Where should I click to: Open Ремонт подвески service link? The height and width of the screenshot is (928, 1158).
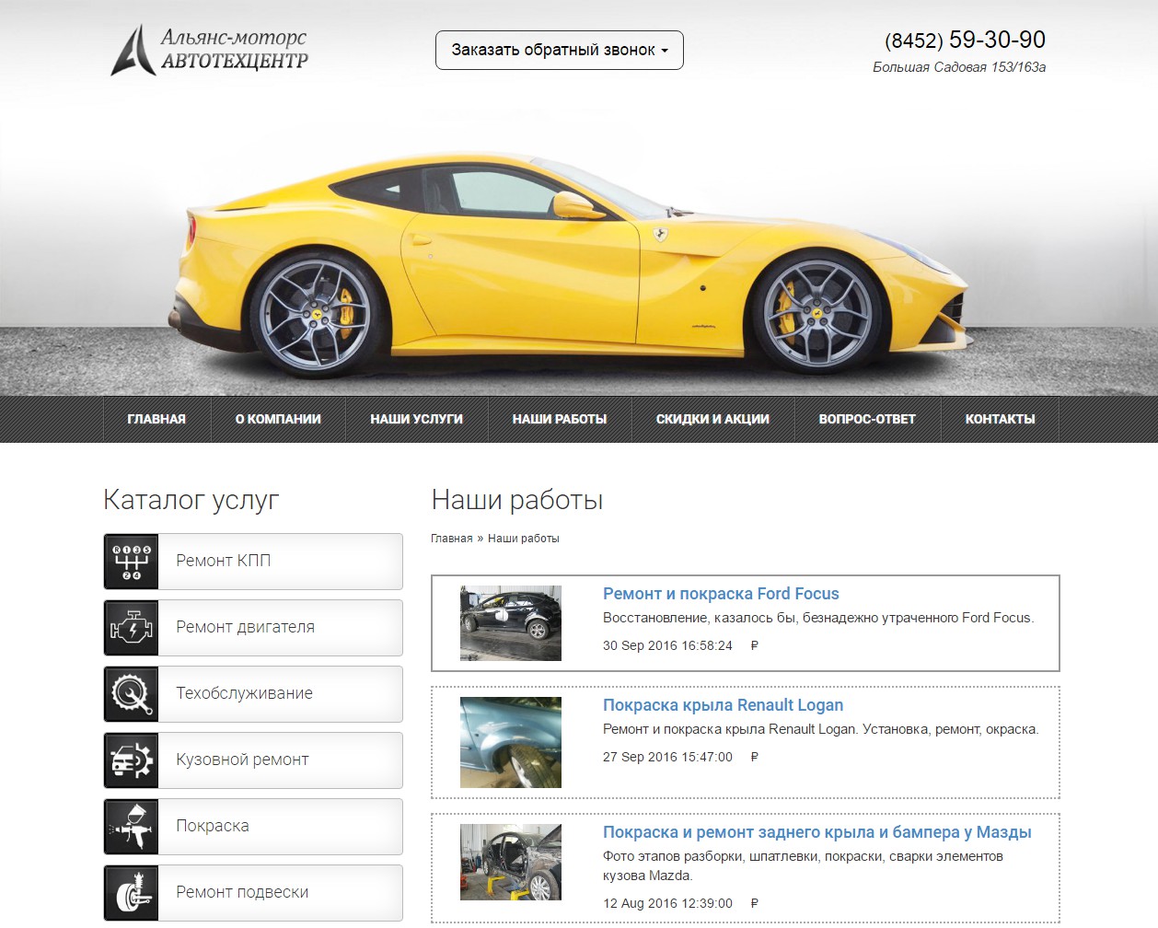pos(253,893)
